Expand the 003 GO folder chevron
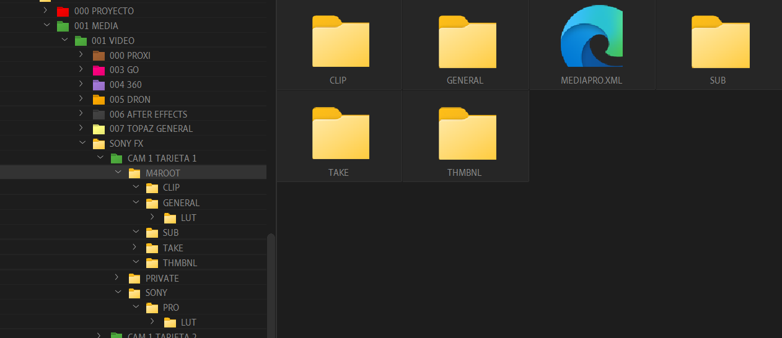Image resolution: width=782 pixels, height=338 pixels. [81, 70]
